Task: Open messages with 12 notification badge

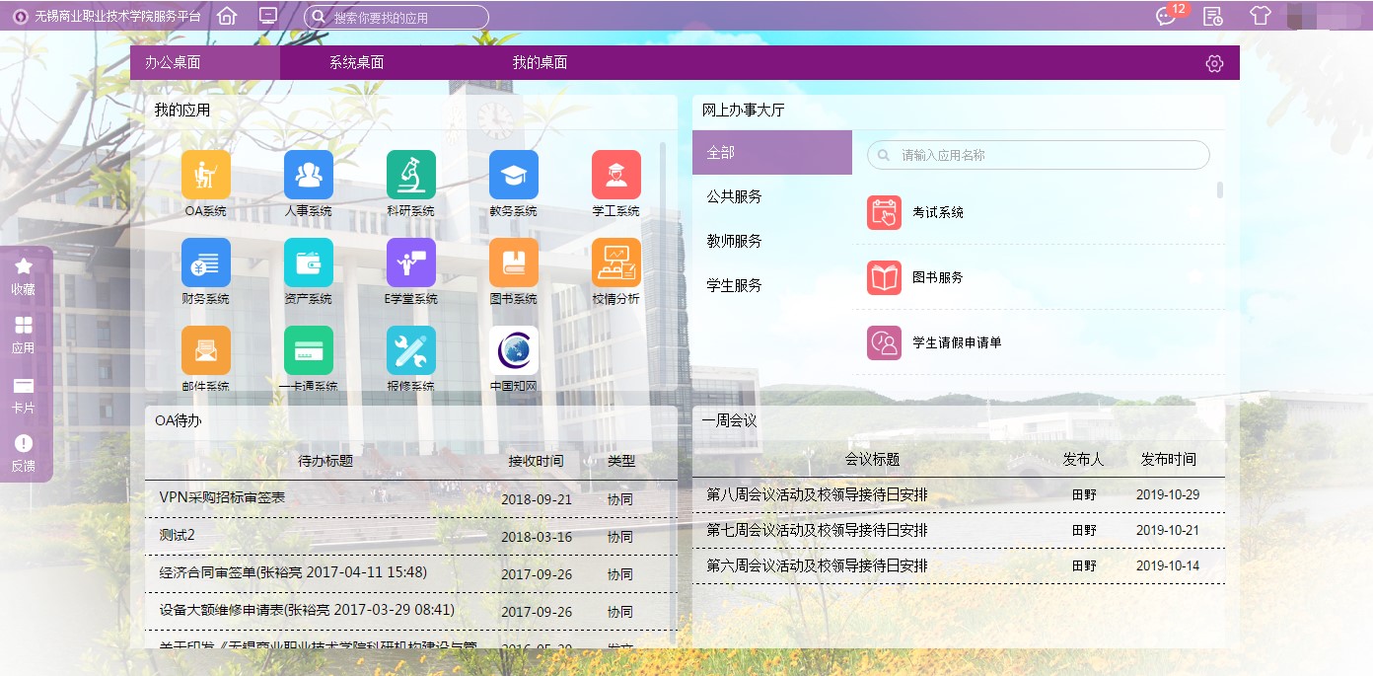Action: 1167,16
